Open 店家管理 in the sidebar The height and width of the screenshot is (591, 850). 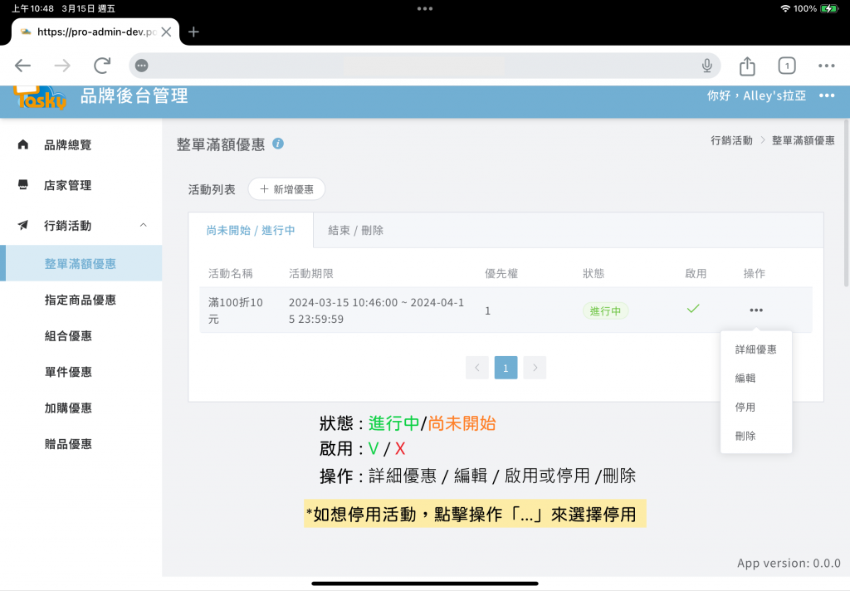tap(68, 185)
